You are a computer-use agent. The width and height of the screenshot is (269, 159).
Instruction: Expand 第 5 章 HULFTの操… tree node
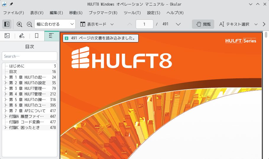coord(6,100)
